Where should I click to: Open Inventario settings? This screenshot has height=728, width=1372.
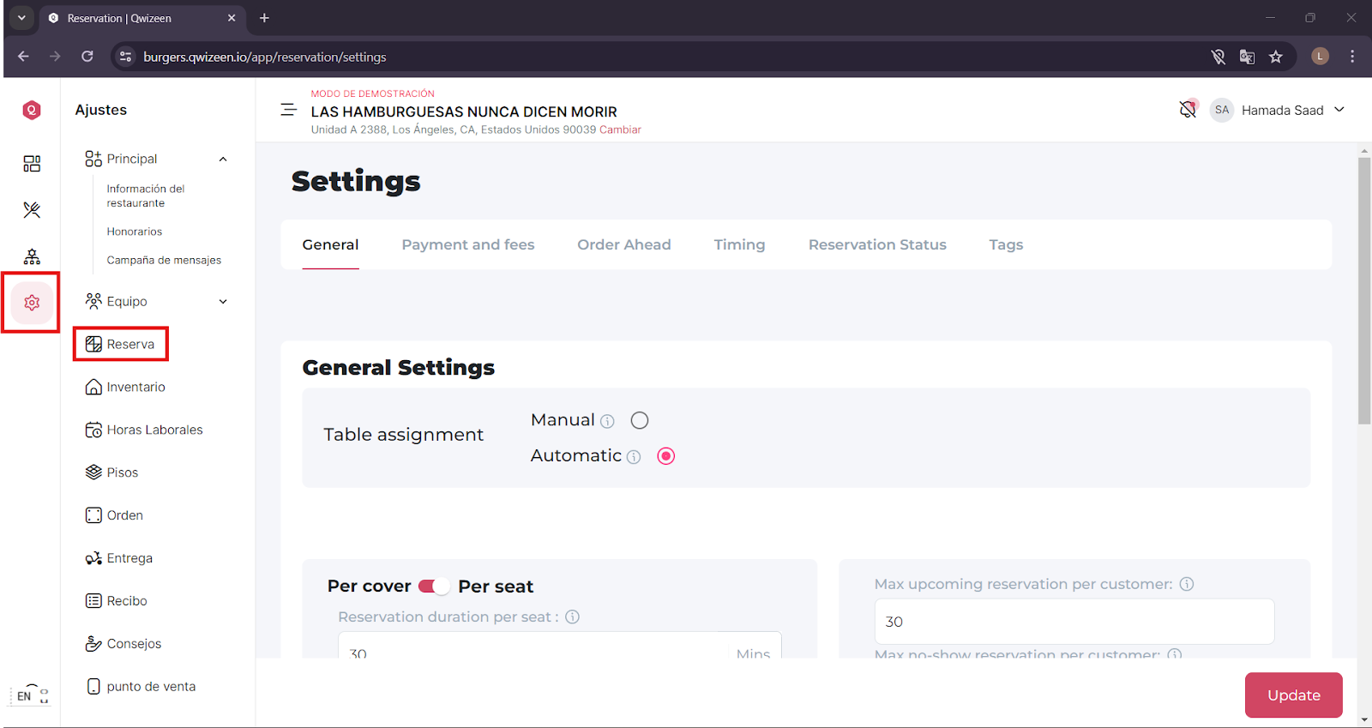point(125,387)
